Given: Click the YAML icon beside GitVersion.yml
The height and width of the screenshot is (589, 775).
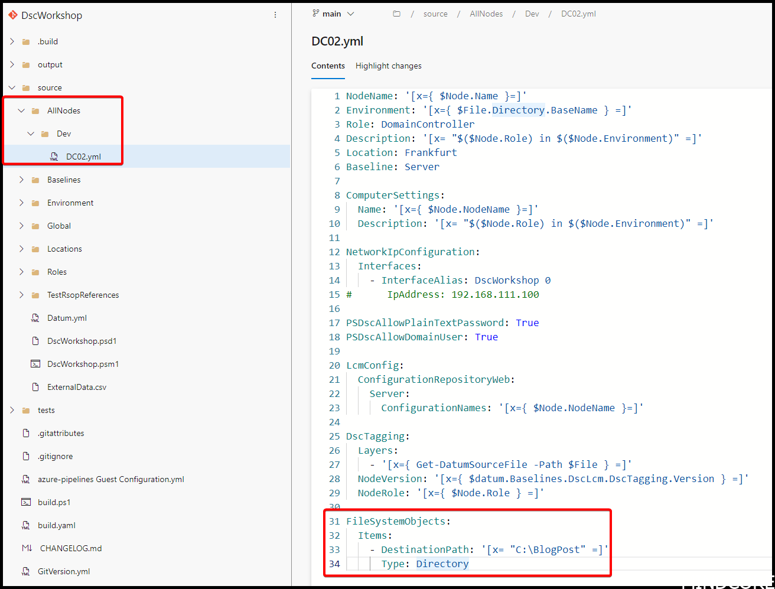Looking at the screenshot, I should [26, 571].
